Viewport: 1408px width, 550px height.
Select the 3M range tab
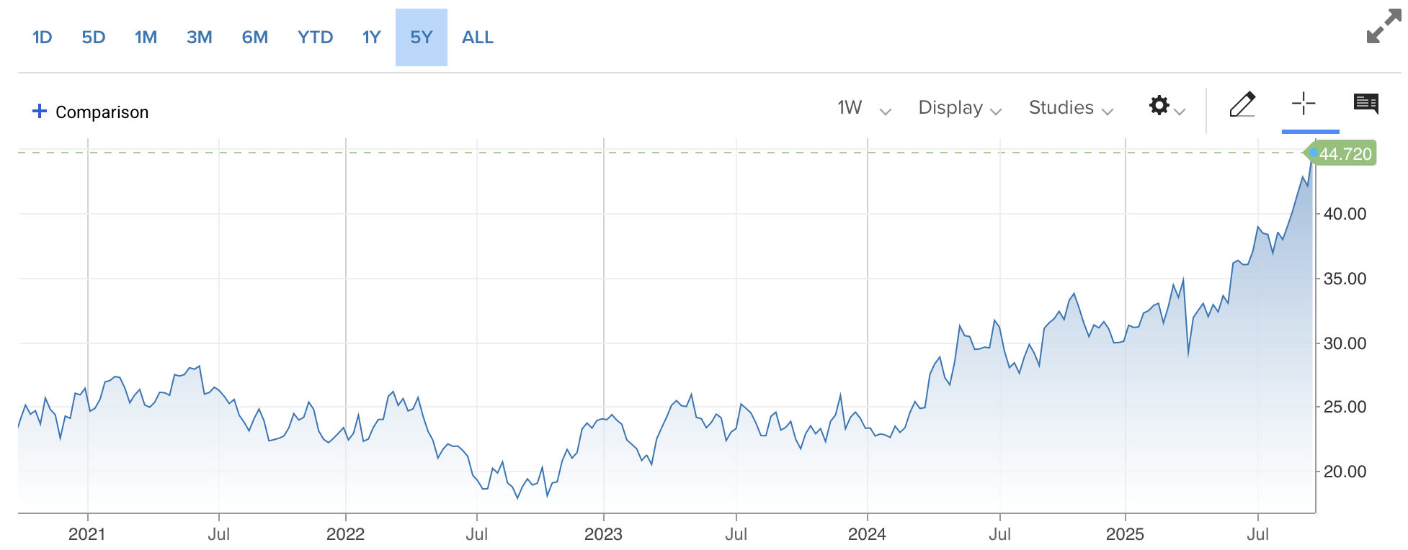tap(199, 37)
